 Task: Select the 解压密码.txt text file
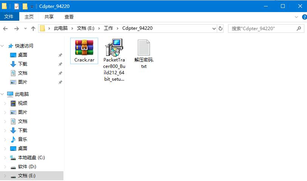click(144, 54)
